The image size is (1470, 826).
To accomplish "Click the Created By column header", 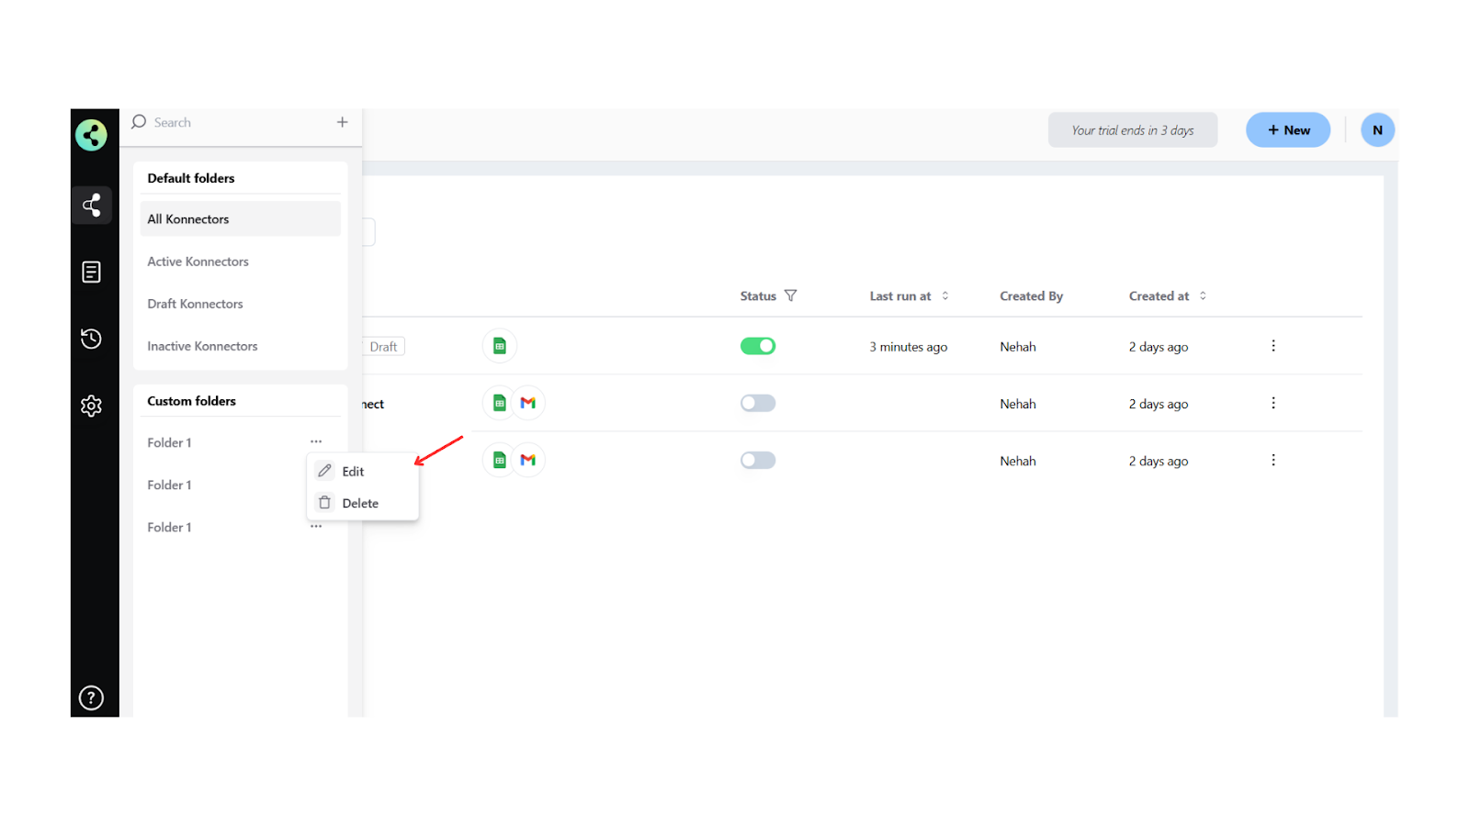I will click(x=1032, y=296).
